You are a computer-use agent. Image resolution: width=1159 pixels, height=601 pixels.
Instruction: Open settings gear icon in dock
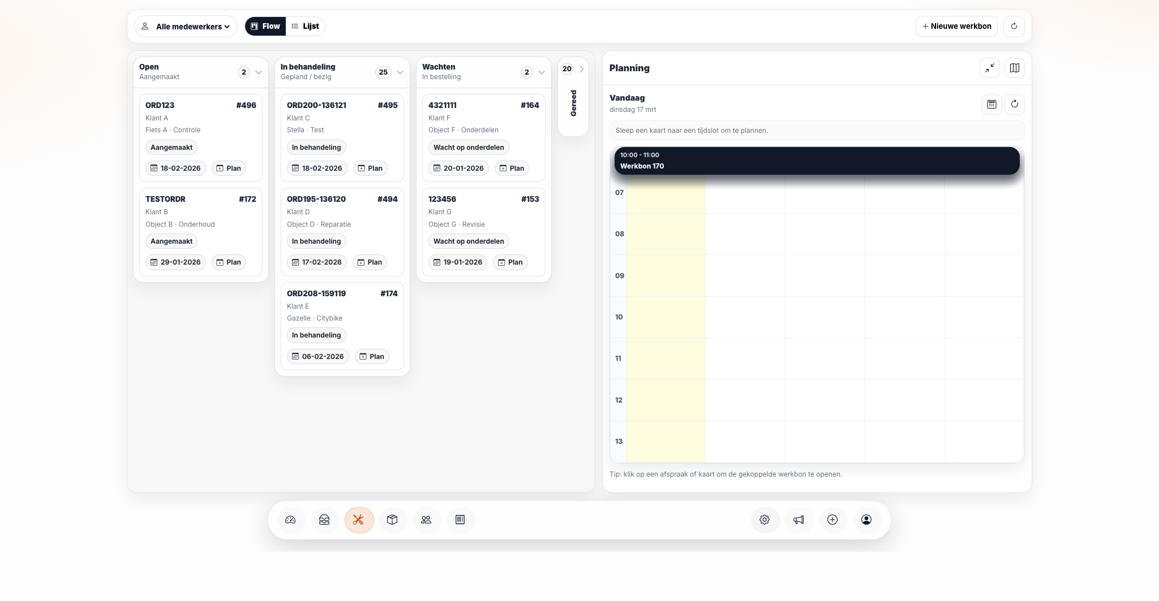pyautogui.click(x=765, y=520)
